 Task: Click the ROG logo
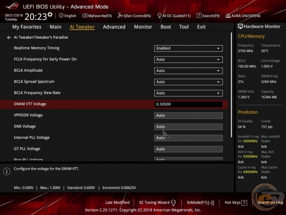pyautogui.click(x=12, y=6)
